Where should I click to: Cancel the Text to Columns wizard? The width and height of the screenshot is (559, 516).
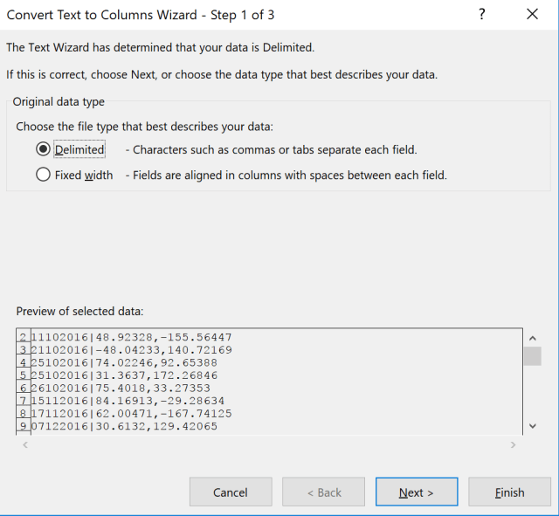coord(231,492)
